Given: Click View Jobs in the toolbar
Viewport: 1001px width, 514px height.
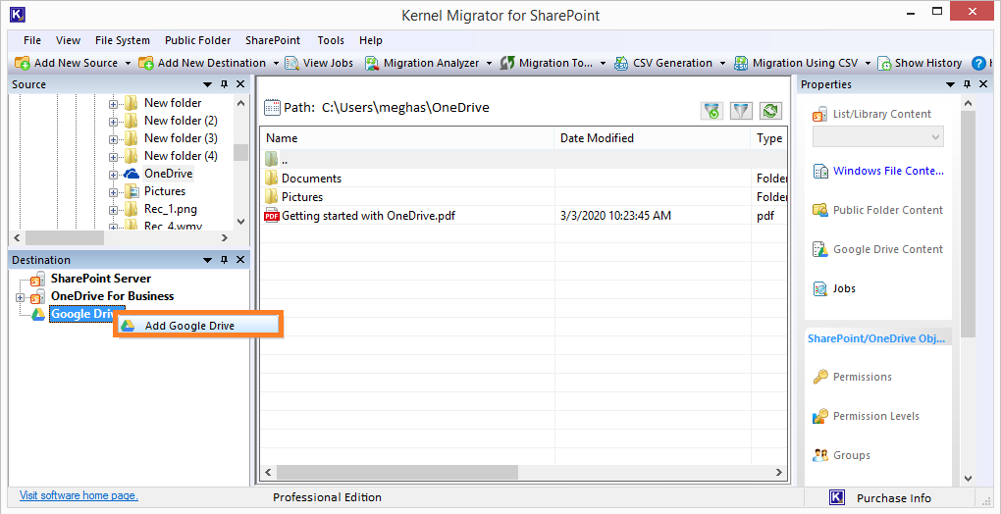Looking at the screenshot, I should [x=320, y=63].
